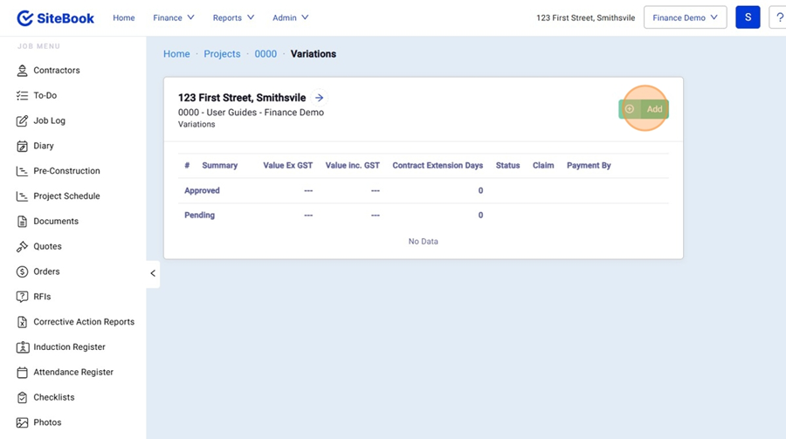Open the Admin menu

(290, 17)
